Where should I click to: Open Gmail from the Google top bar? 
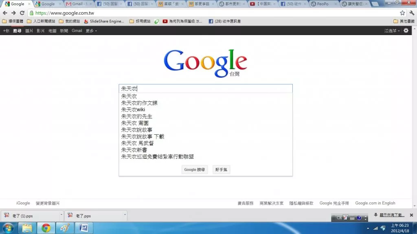[x=77, y=31]
